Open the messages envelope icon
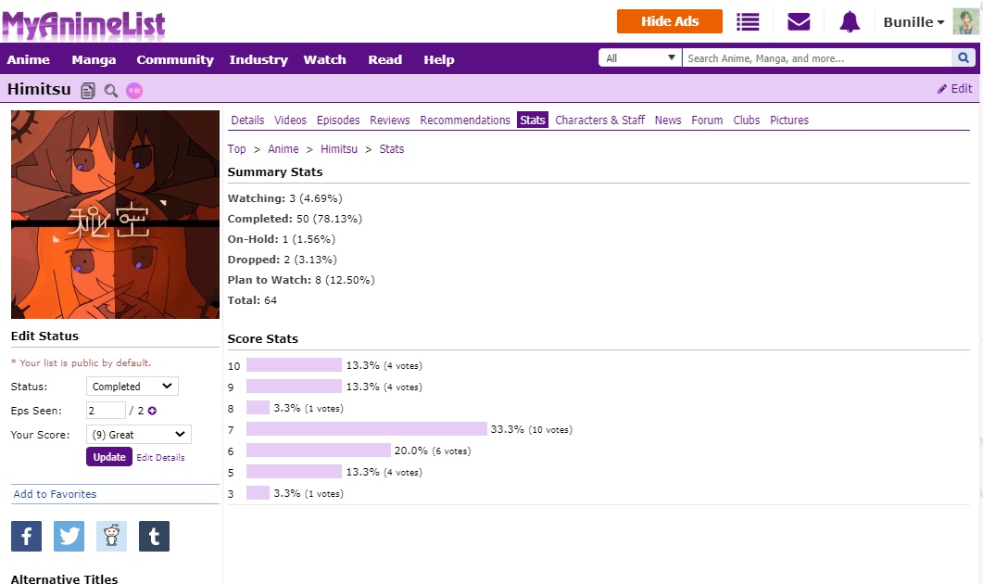This screenshot has height=584, width=983. 799,21
